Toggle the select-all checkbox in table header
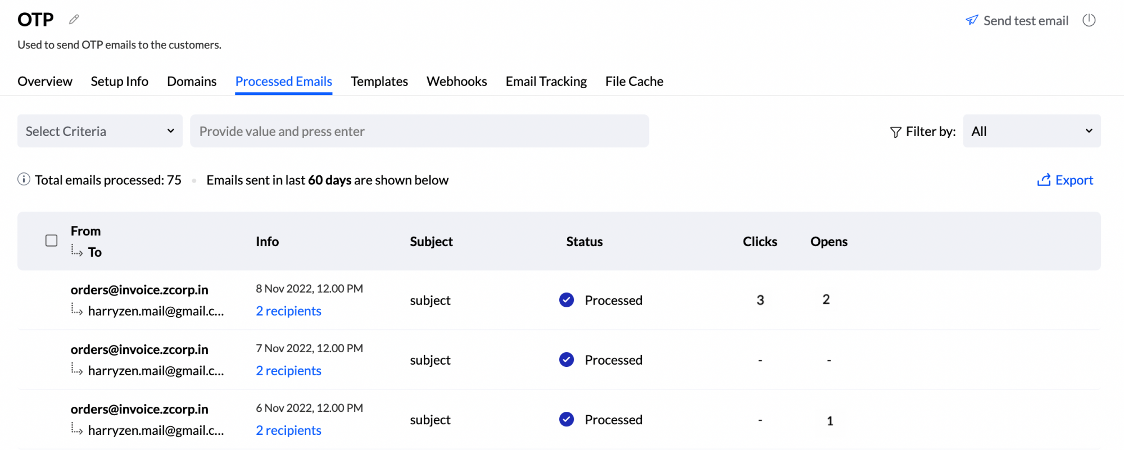This screenshot has width=1124, height=450. tap(51, 240)
